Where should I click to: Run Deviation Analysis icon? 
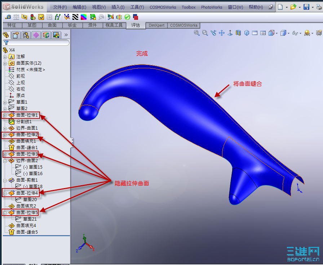pyautogui.click(x=57, y=17)
